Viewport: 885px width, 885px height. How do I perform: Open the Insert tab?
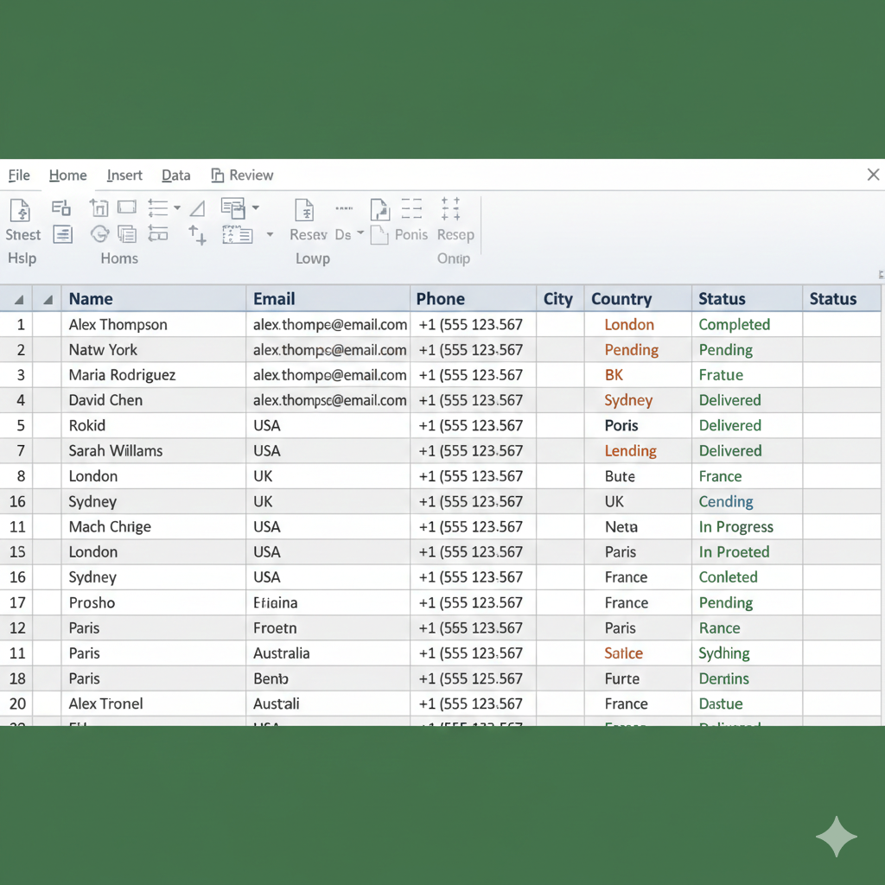pyautogui.click(x=124, y=175)
